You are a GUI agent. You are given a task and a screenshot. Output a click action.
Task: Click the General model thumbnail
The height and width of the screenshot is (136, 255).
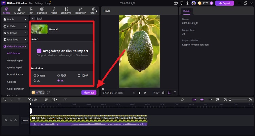39,29
